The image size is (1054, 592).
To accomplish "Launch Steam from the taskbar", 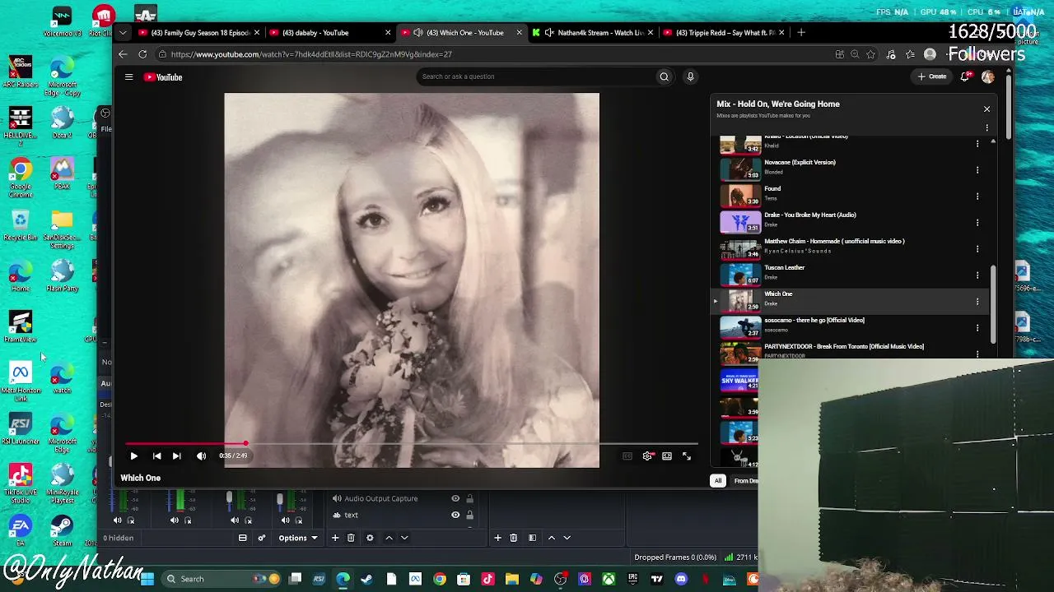I will [x=366, y=579].
